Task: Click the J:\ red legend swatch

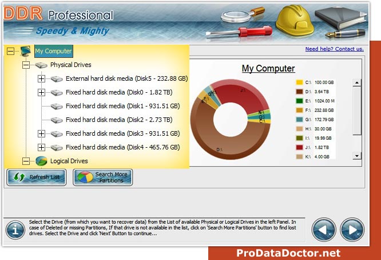Action: pyautogui.click(x=299, y=147)
